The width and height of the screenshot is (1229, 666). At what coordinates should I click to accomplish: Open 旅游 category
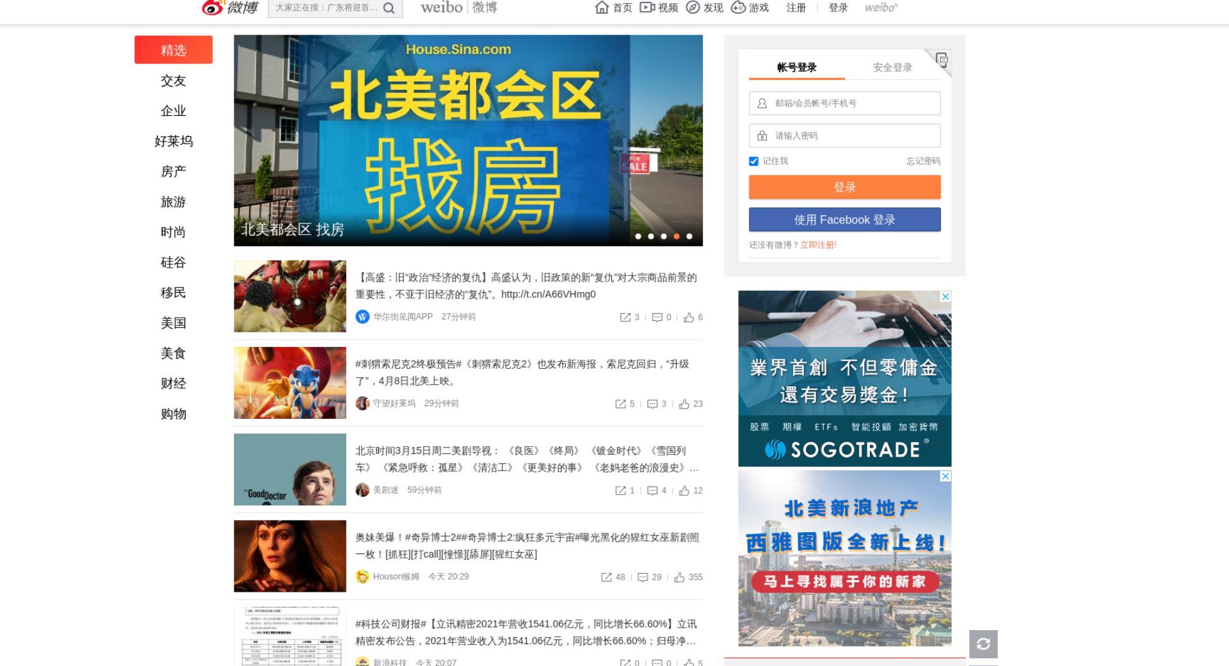[x=173, y=202]
